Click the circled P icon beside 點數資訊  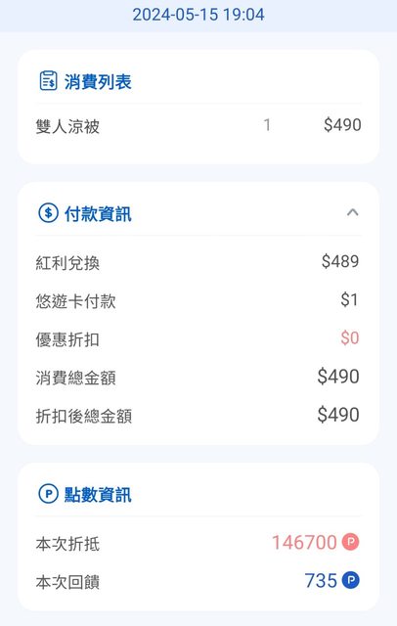click(48, 494)
